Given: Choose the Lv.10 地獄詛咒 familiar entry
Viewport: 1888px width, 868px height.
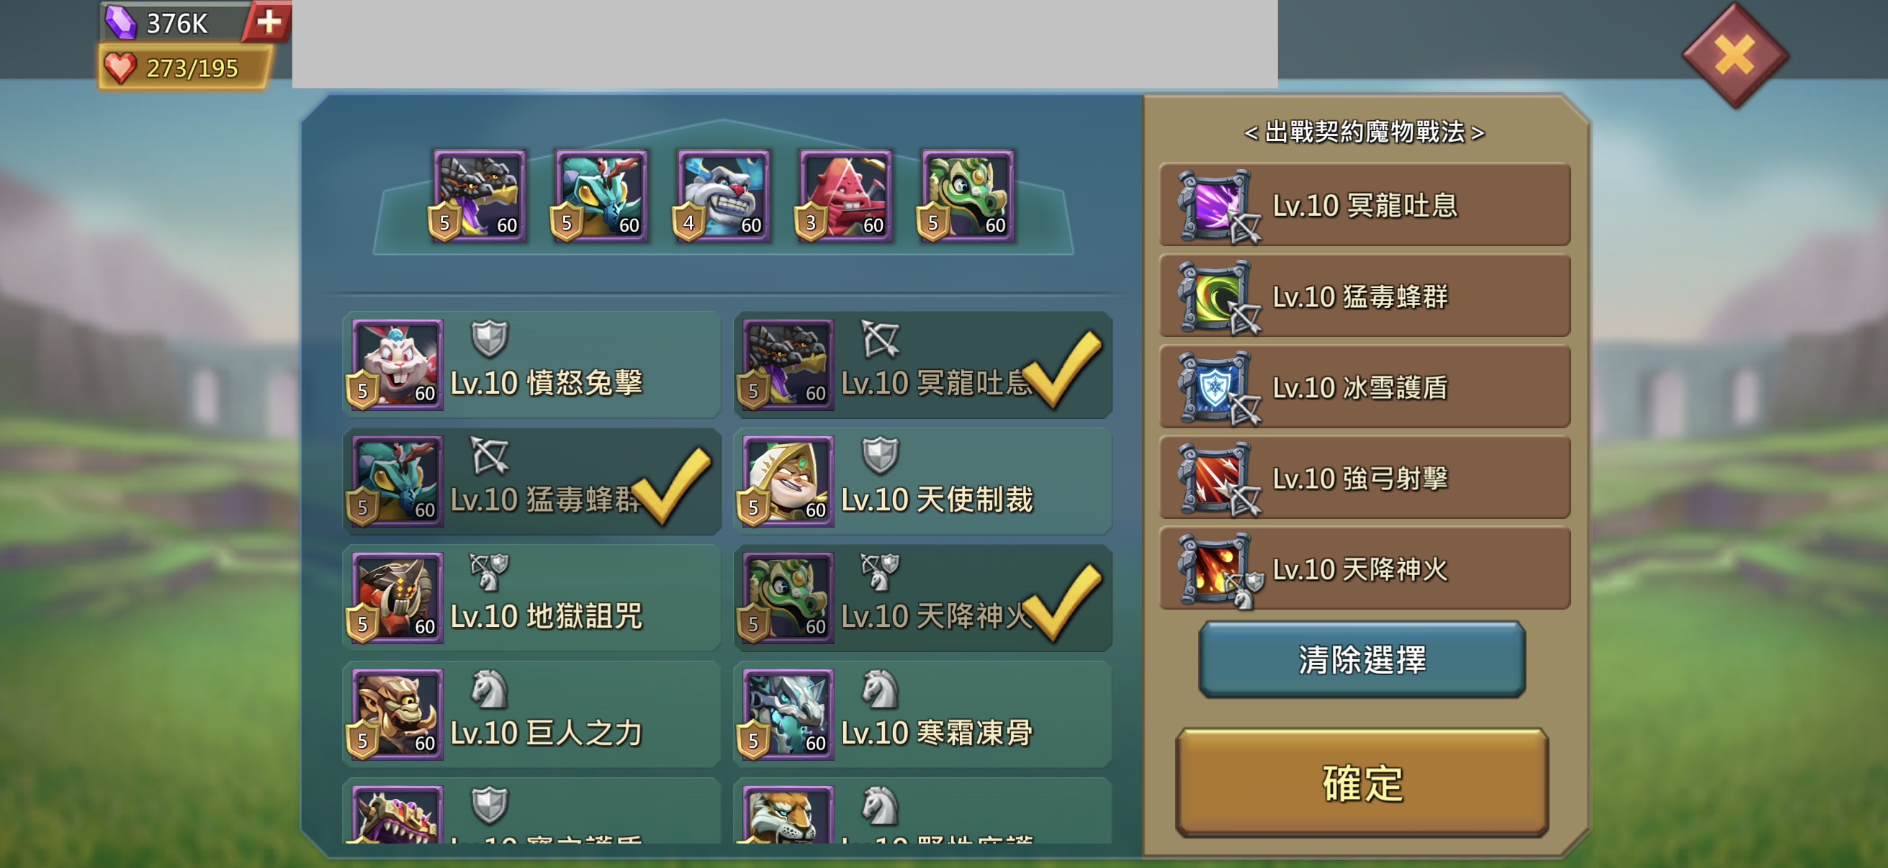Looking at the screenshot, I should 532,597.
